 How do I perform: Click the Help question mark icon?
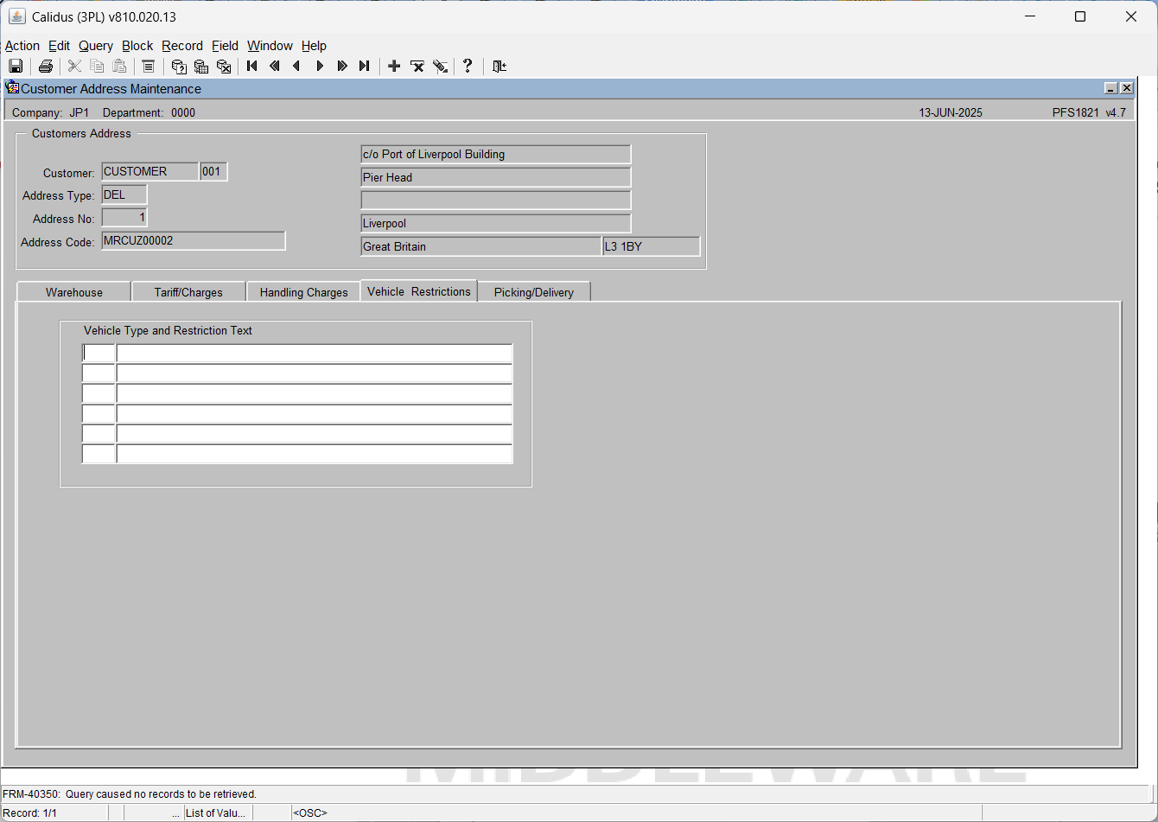coord(468,67)
